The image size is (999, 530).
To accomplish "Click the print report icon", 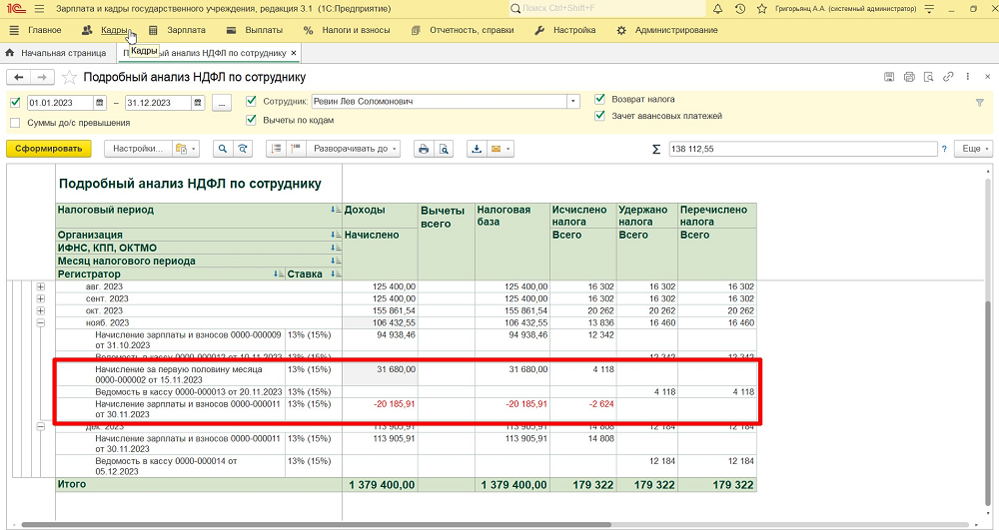I will click(423, 149).
